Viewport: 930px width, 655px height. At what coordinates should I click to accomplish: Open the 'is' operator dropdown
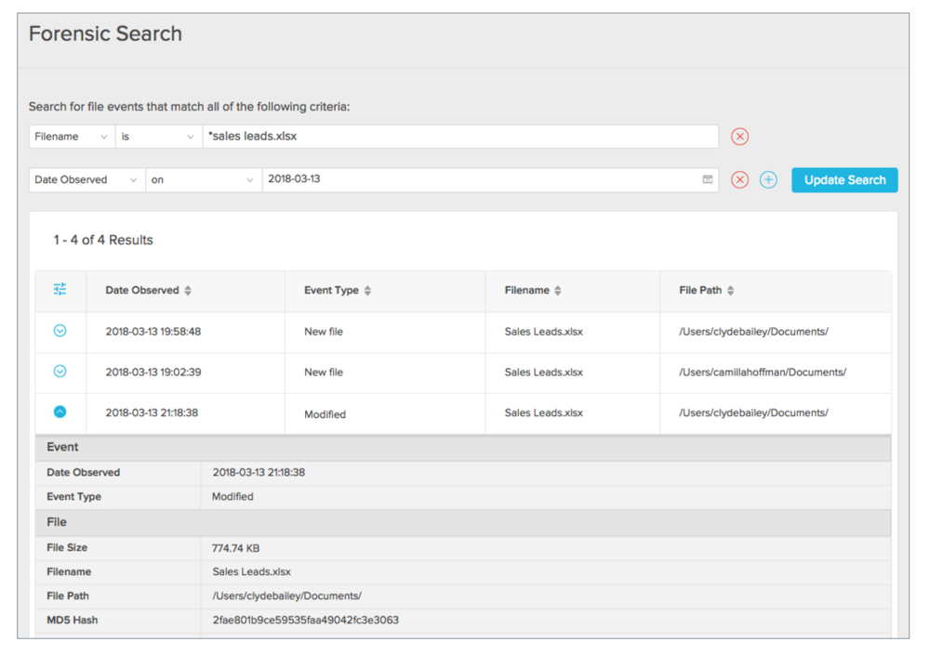pos(158,137)
